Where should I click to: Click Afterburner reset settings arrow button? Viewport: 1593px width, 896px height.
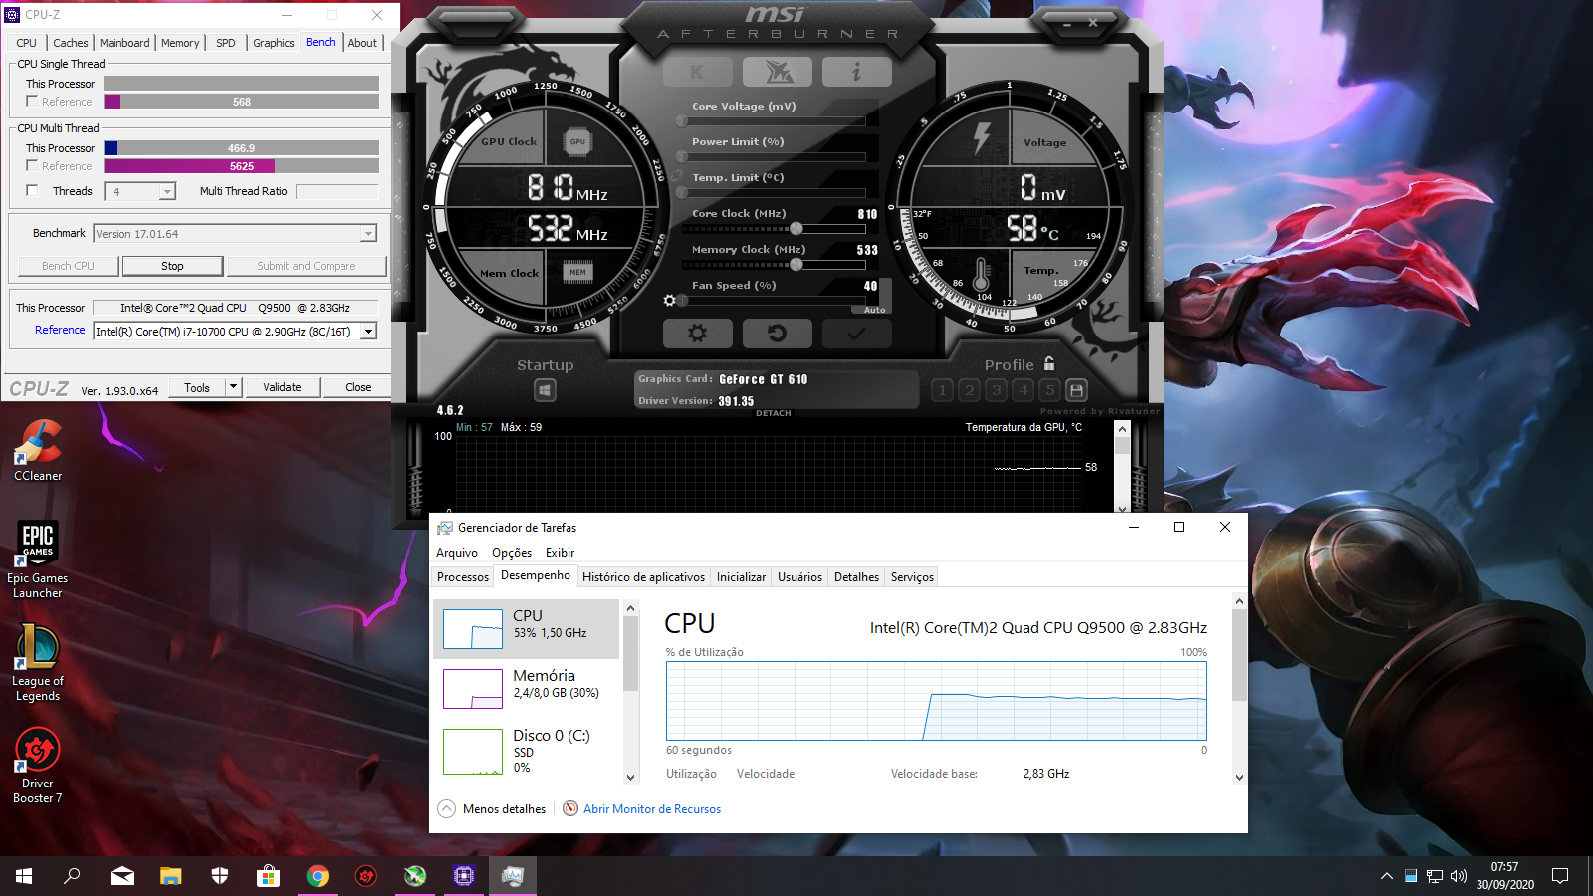tap(777, 334)
